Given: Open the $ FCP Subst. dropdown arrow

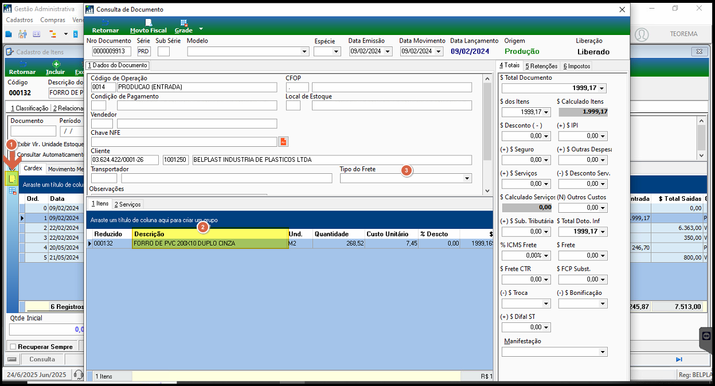Looking at the screenshot, I should [x=603, y=280].
